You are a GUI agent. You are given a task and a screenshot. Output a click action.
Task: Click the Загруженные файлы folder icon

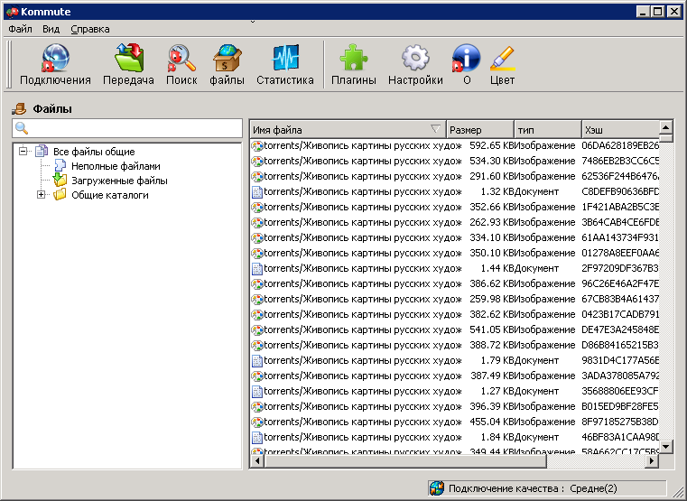60,180
